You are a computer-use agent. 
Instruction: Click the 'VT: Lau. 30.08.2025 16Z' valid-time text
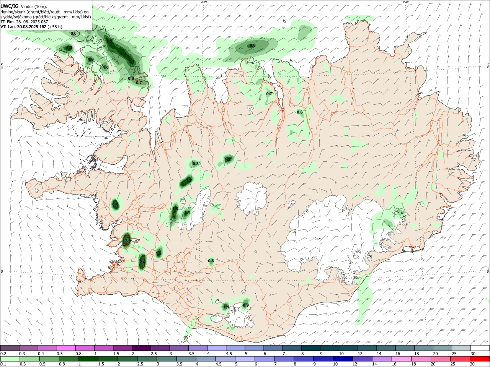pyautogui.click(x=24, y=27)
